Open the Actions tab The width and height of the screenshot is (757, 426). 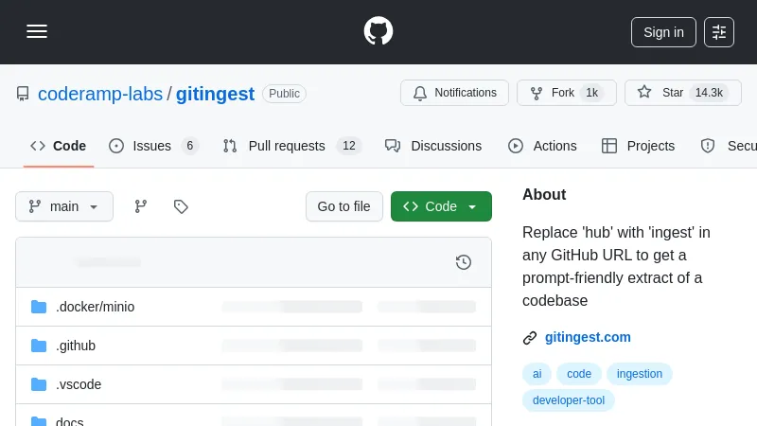tap(542, 146)
